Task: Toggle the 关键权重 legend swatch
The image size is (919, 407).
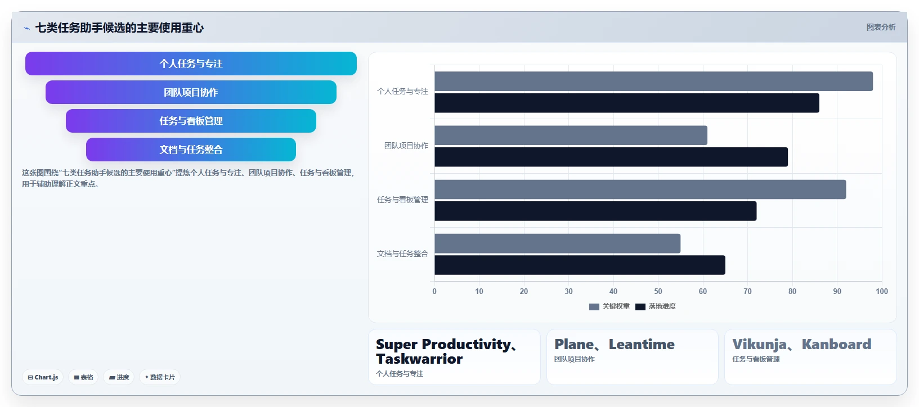Action: pyautogui.click(x=594, y=307)
